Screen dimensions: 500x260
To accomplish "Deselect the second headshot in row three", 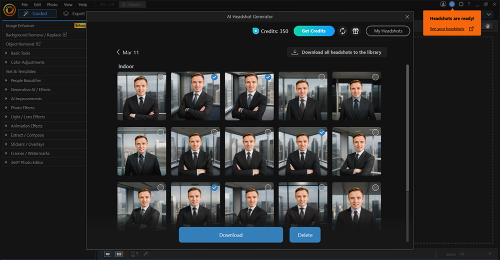I will tap(214, 188).
